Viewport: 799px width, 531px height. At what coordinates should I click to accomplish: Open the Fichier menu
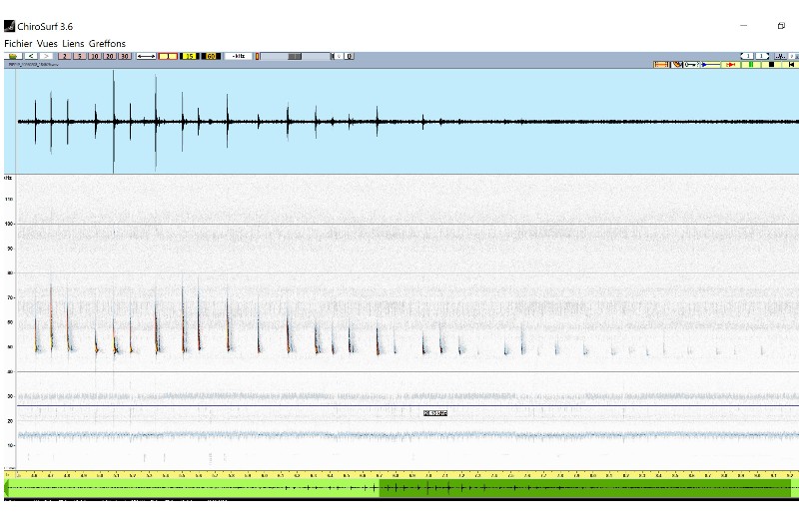click(18, 44)
